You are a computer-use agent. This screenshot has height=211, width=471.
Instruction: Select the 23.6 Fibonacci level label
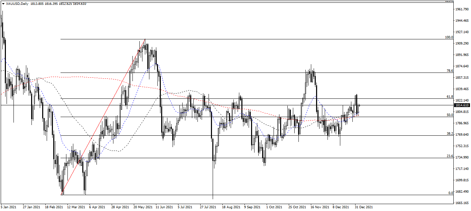pyautogui.click(x=450, y=156)
